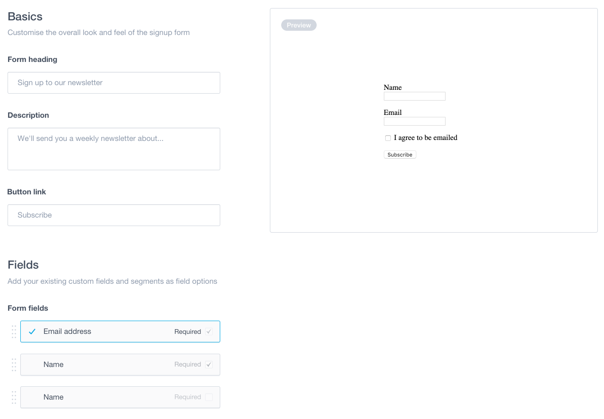This screenshot has height=419, width=604.
Task: Click the drag handle beside bottom Name field
Action: pyautogui.click(x=14, y=397)
